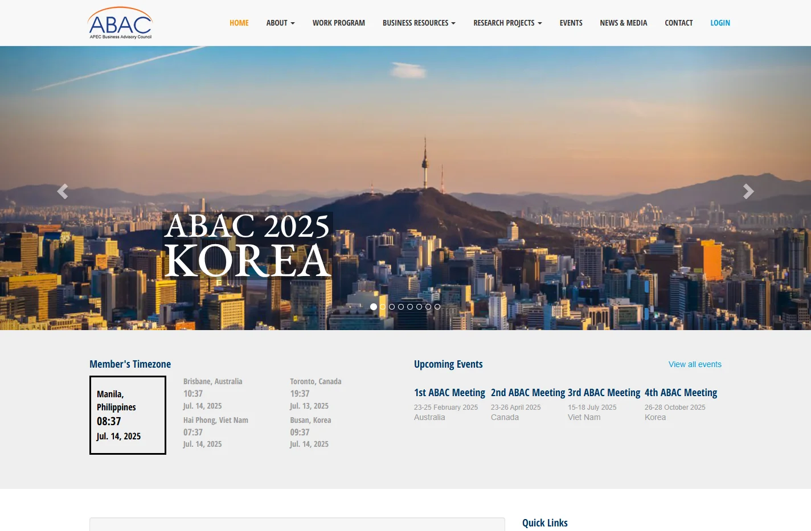The width and height of the screenshot is (811, 531).
Task: Expand the Research Projects dropdown
Action: pyautogui.click(x=507, y=23)
